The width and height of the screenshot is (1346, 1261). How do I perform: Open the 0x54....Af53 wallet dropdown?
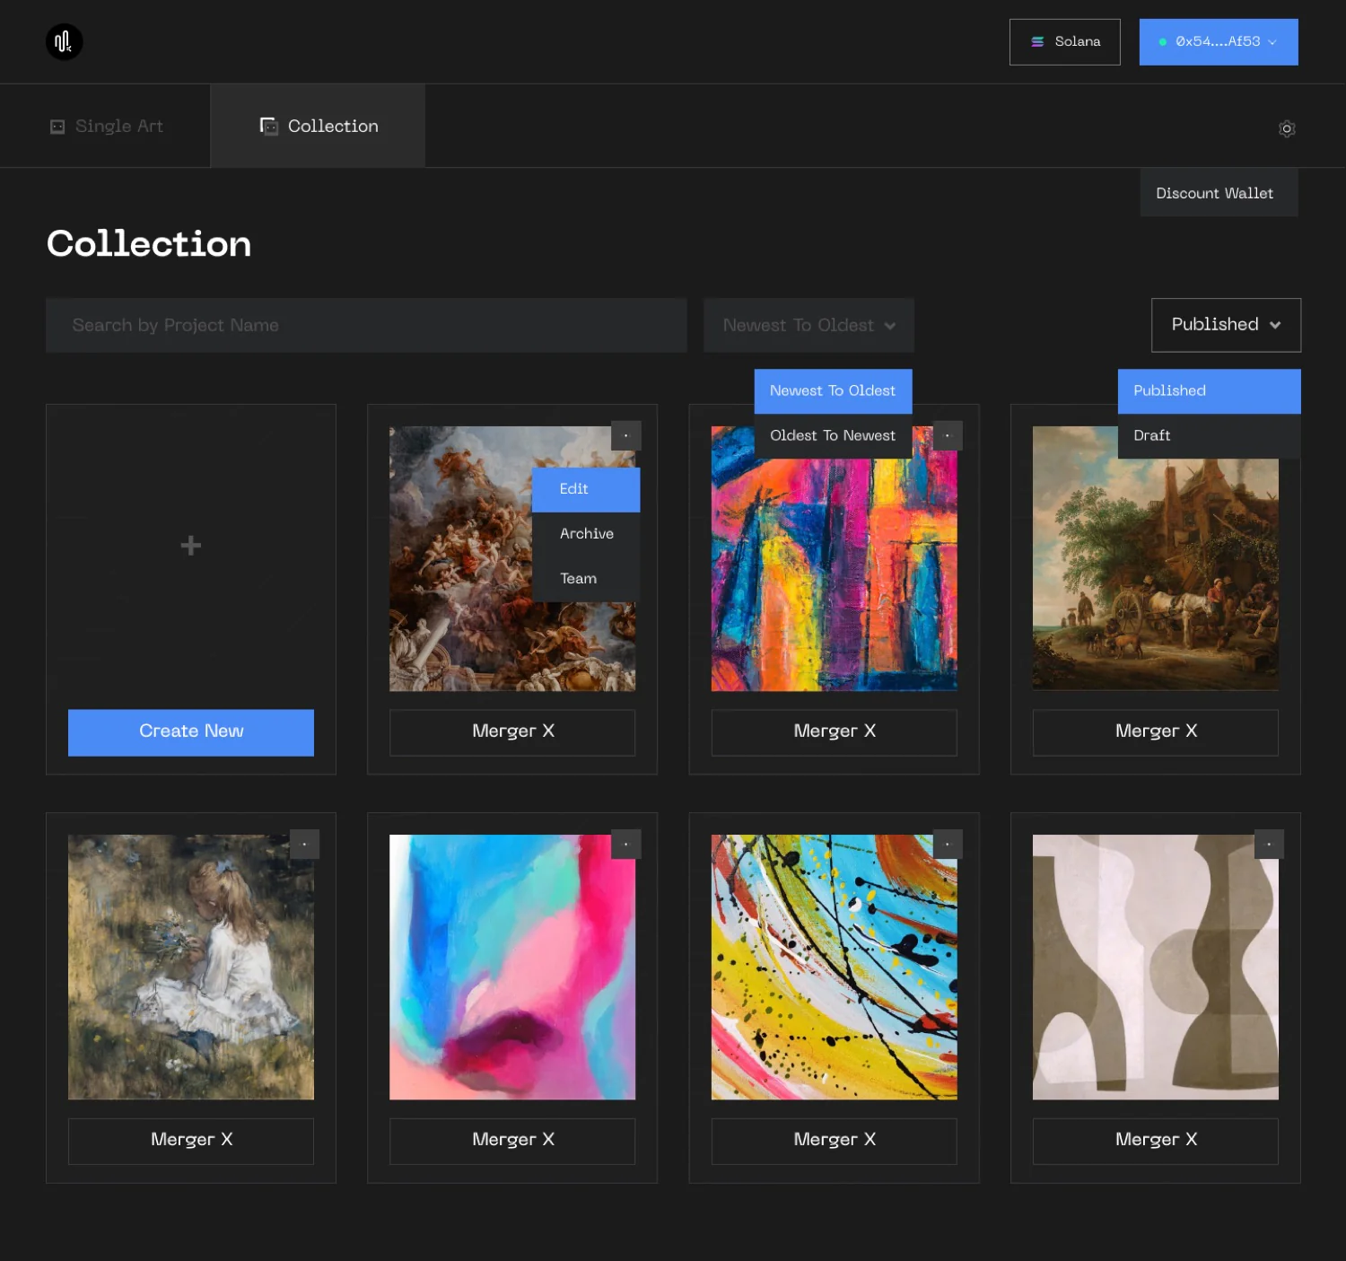pos(1219,42)
